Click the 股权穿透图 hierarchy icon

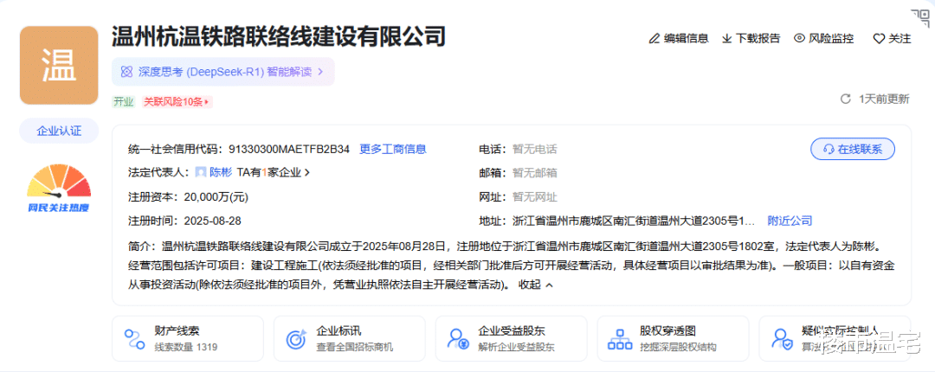point(620,338)
